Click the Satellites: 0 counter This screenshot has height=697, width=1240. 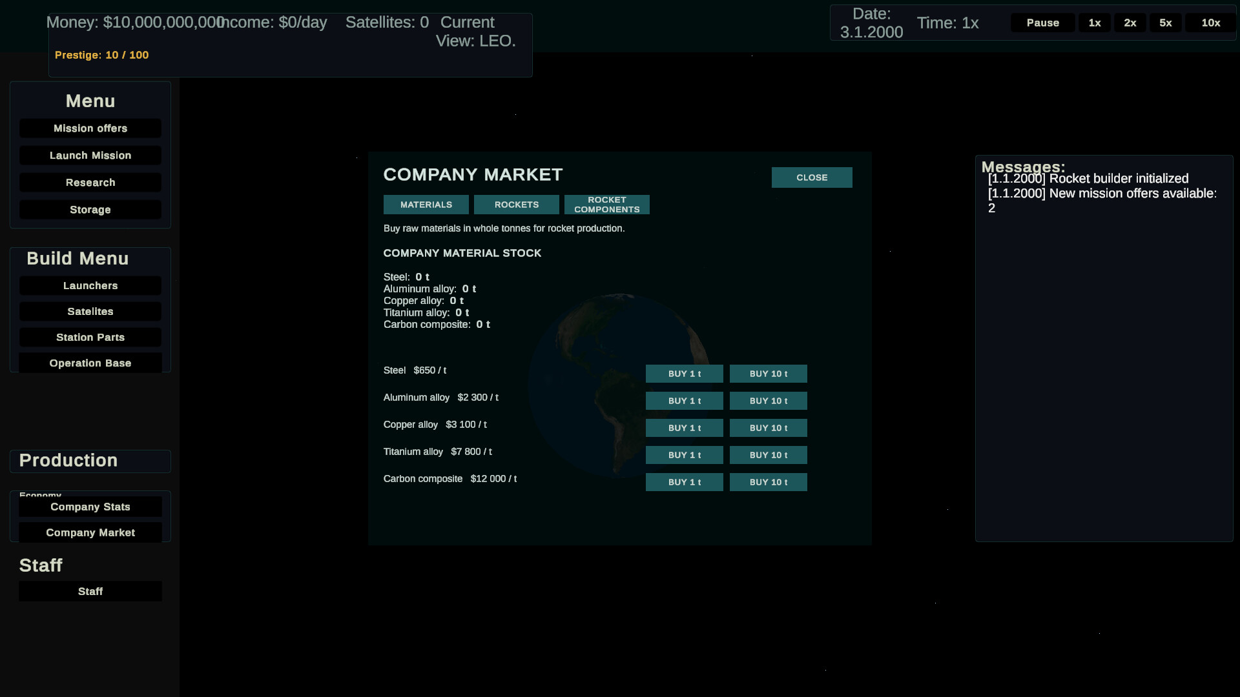point(387,23)
